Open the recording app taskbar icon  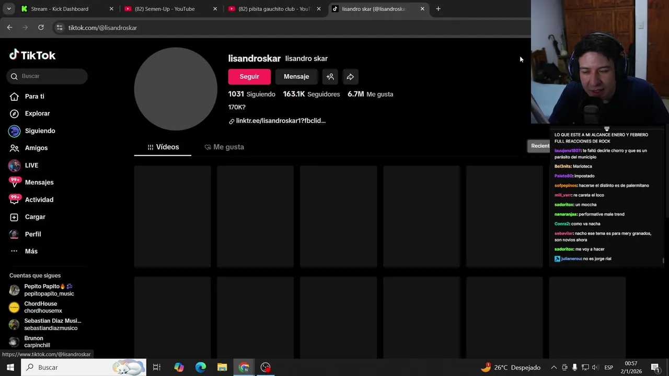click(266, 367)
